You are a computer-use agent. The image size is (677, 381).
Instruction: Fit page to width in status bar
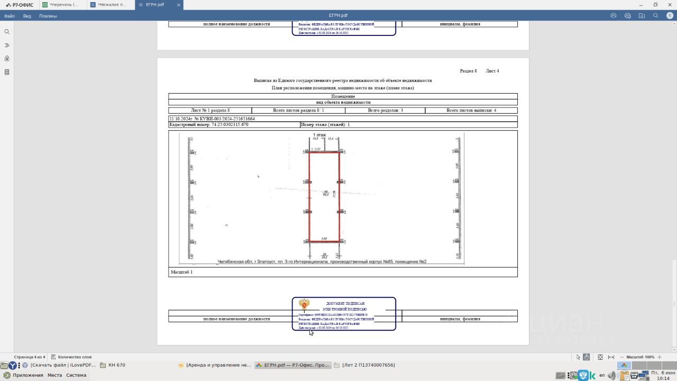tap(611, 357)
